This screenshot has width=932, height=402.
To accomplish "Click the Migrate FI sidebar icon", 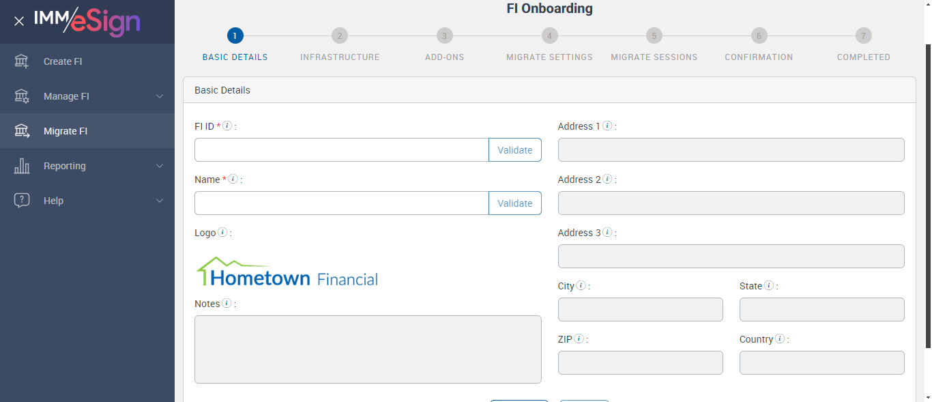I will [22, 131].
